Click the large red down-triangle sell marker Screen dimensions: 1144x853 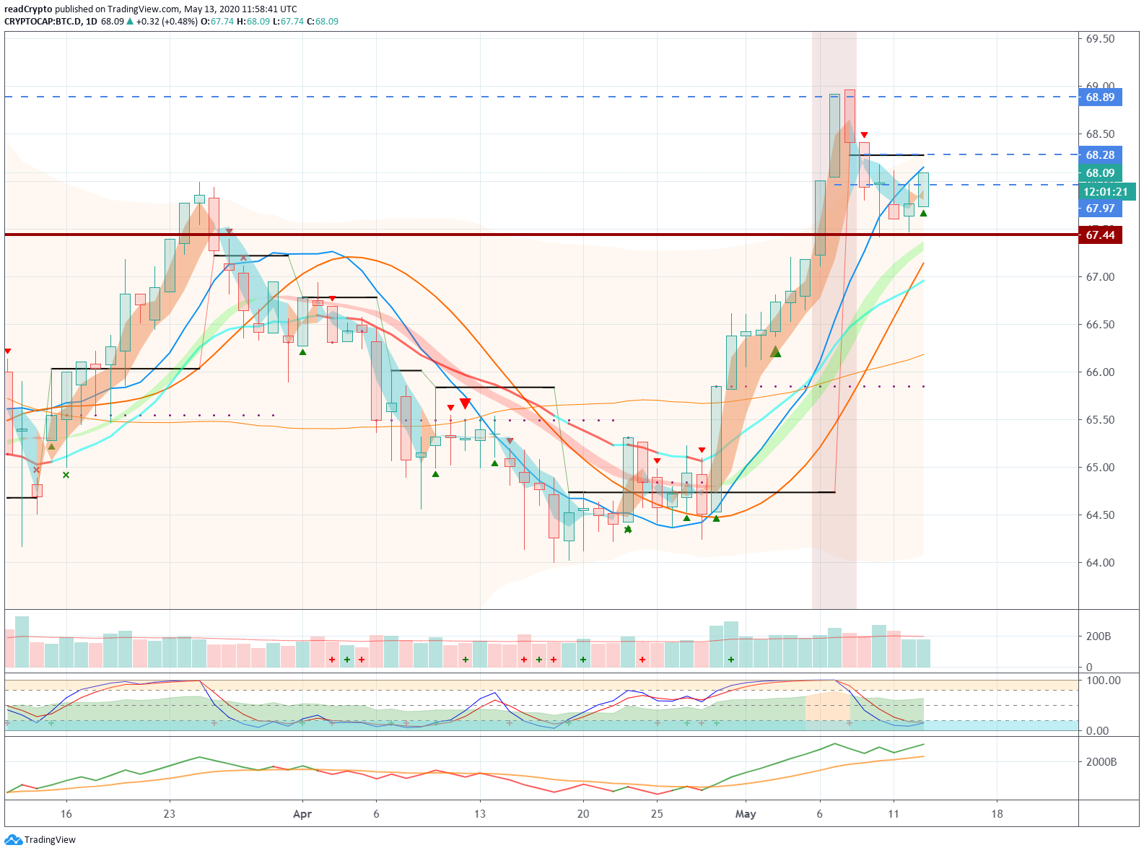coord(465,403)
